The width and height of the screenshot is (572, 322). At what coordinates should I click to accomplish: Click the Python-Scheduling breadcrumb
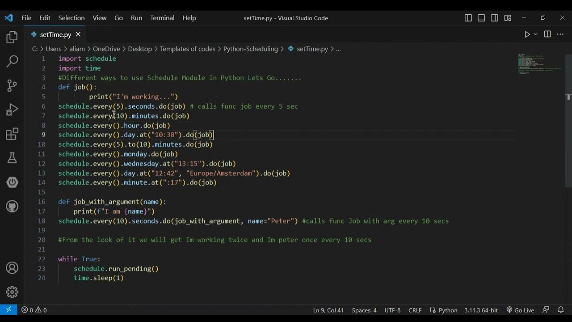click(250, 49)
